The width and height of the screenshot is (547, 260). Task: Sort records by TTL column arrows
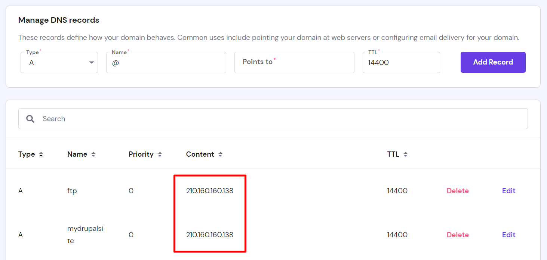405,154
